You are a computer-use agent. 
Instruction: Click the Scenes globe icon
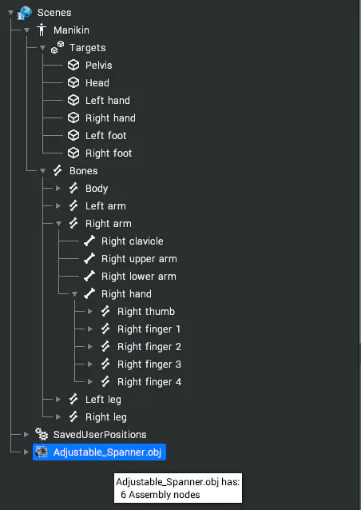(25, 13)
